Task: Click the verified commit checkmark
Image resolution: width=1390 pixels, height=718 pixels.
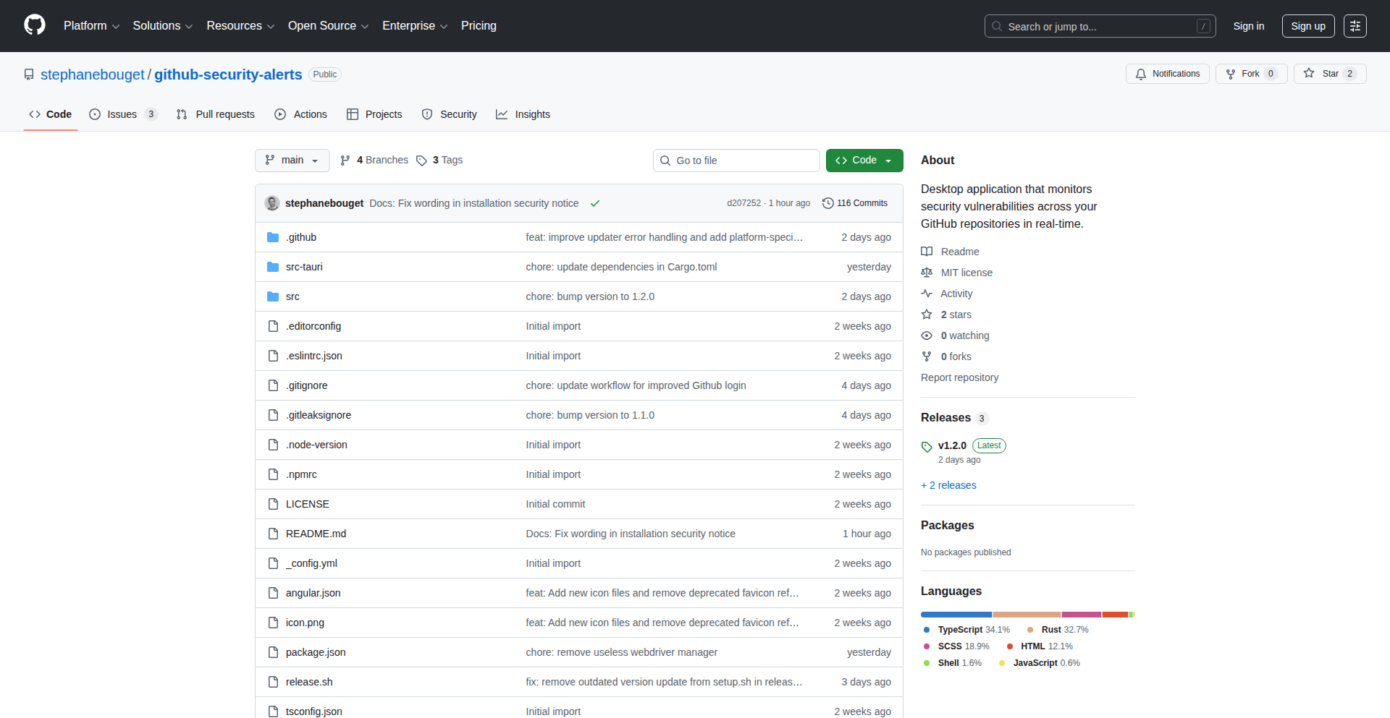Action: point(594,203)
